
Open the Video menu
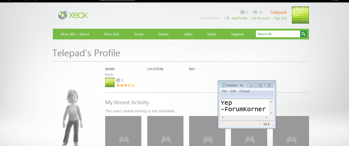[188, 34]
